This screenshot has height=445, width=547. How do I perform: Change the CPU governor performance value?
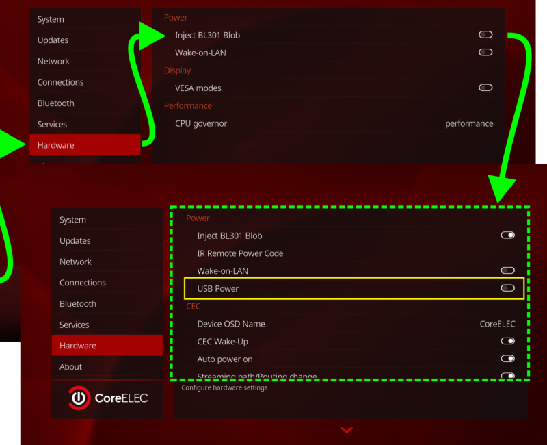tap(469, 123)
